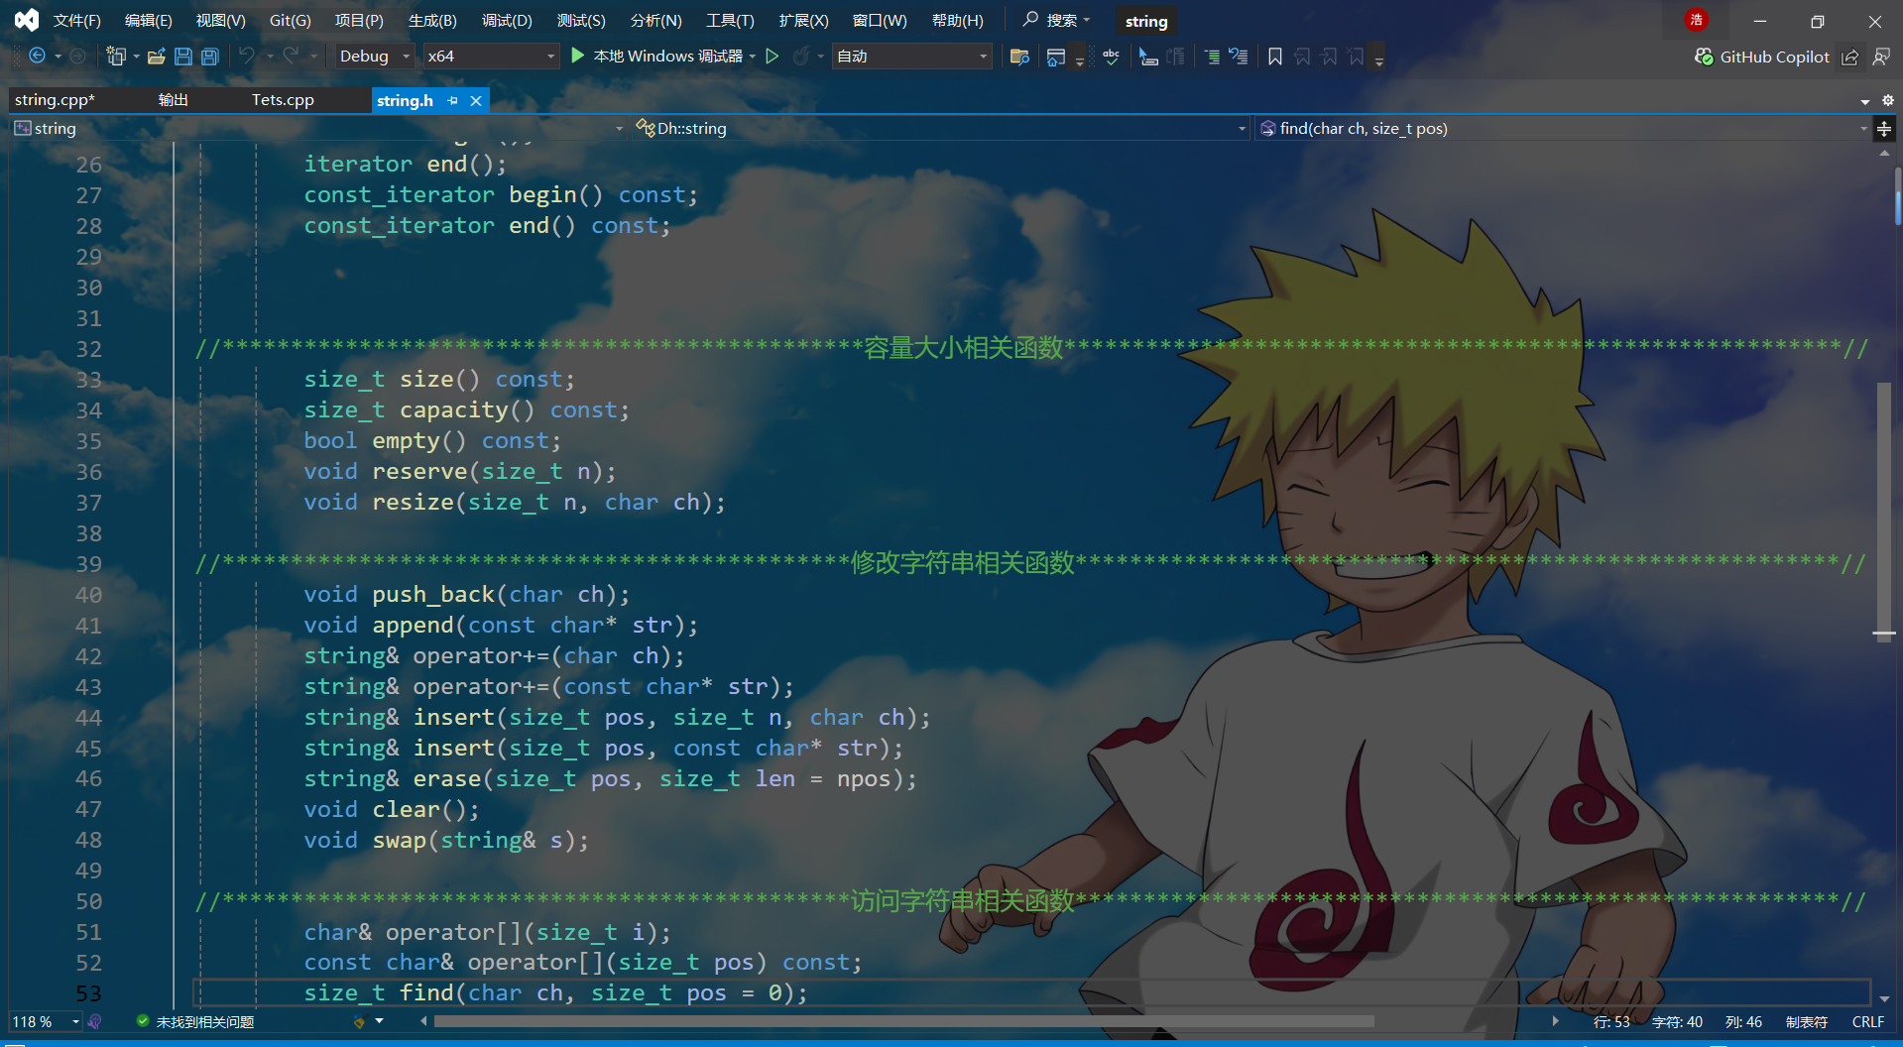Open the Find in Files folder icon
Screen dimensions: 1903x1047
1019,57
